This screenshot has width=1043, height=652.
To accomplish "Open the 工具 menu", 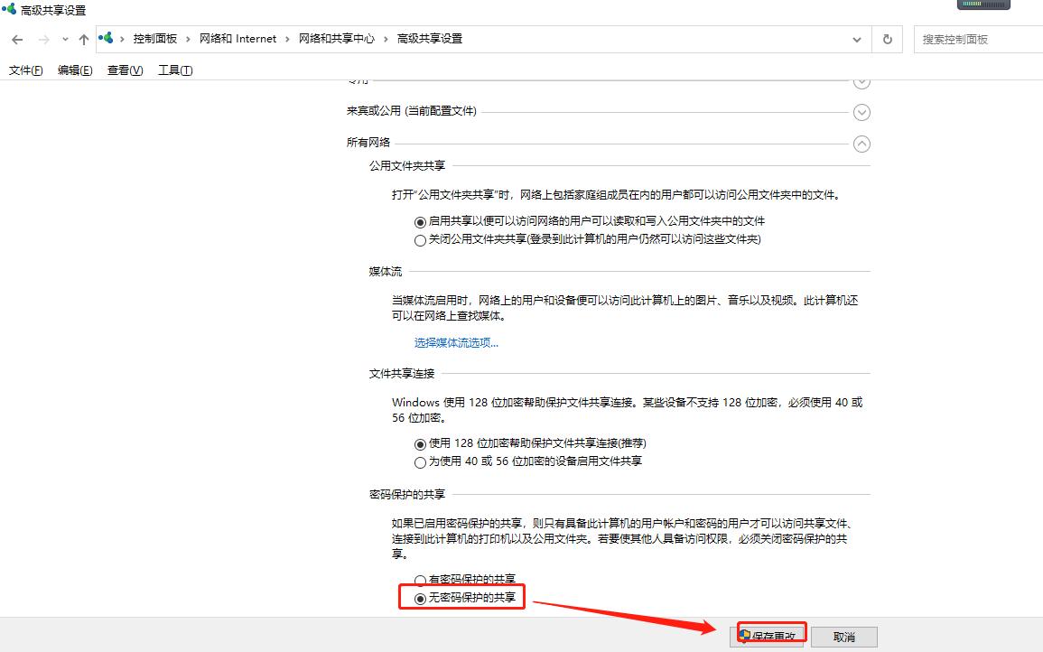I will (174, 70).
